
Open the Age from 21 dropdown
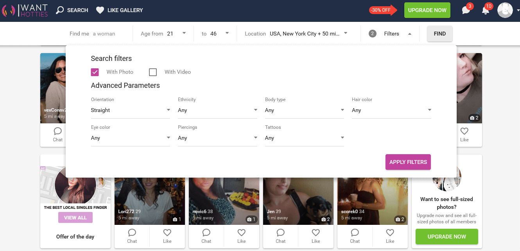[x=163, y=34]
